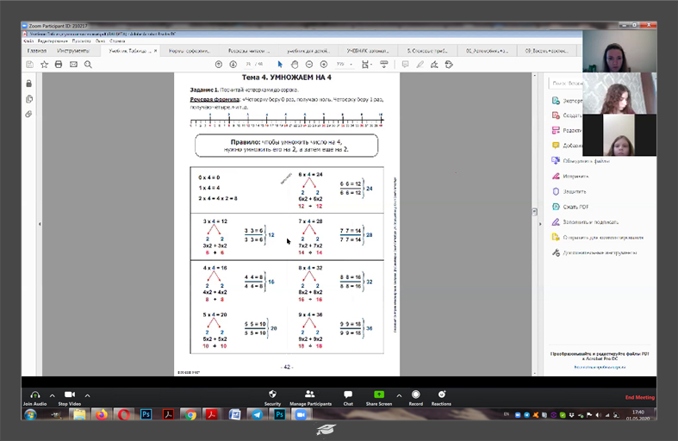The height and width of the screenshot is (441, 678).
Task: Save the PDF with the floppy disk icon
Action: click(30, 65)
